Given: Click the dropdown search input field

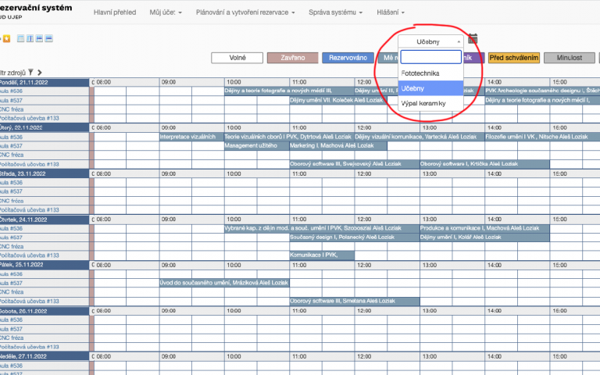Looking at the screenshot, I should coord(430,57).
